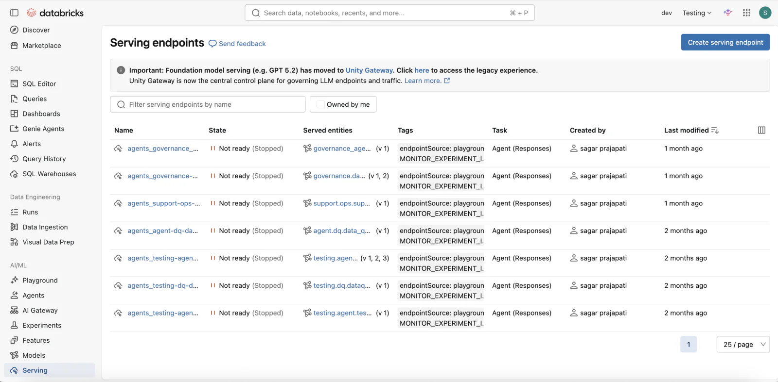This screenshot has height=382, width=778.
Task: Click the info icon in the Important banner
Action: click(x=121, y=70)
